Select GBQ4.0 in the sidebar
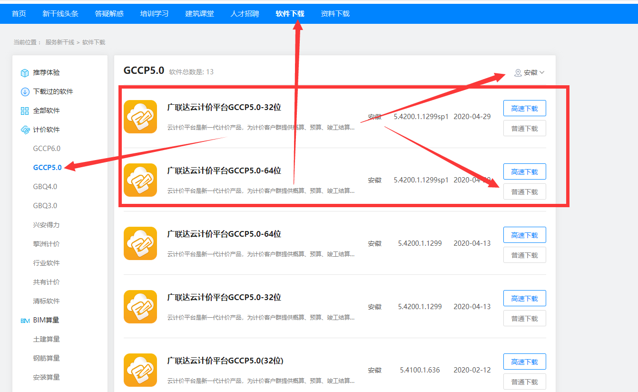 [x=45, y=187]
